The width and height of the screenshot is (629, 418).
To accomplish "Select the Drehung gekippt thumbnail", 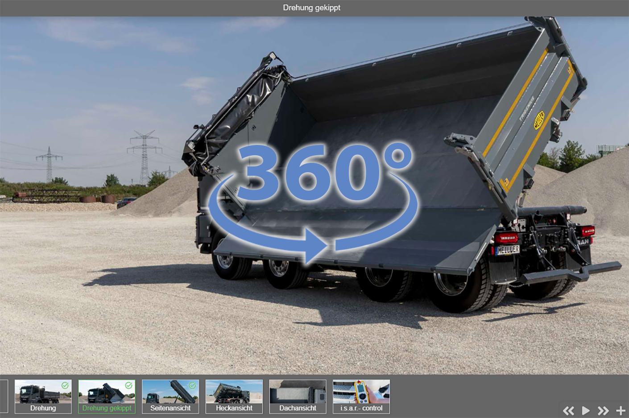I will [x=107, y=397].
